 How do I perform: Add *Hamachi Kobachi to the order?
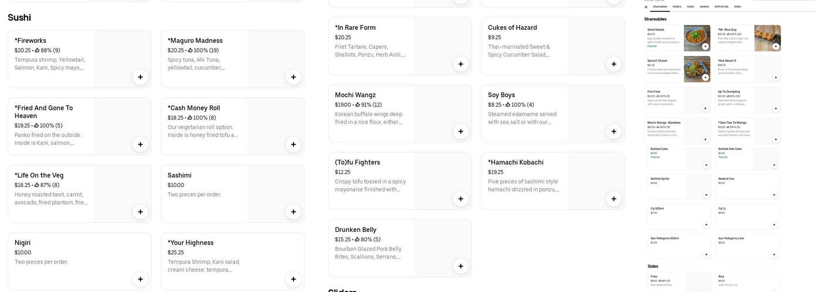(x=614, y=199)
